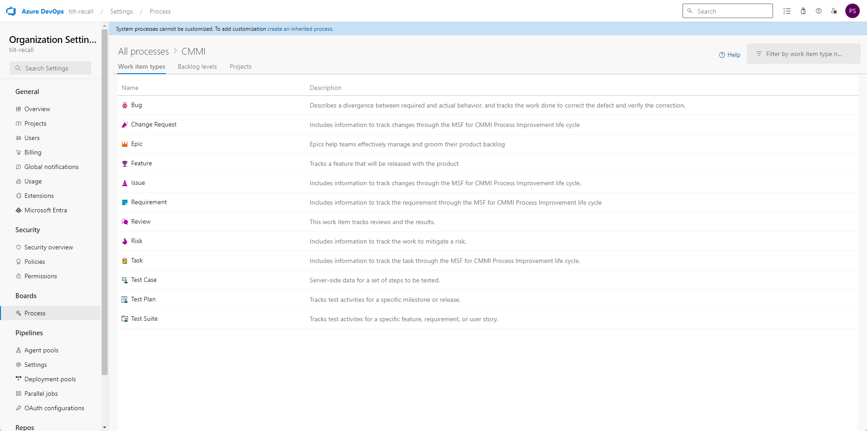Select Parallel jobs under Pipelines
867x431 pixels.
[41, 394]
